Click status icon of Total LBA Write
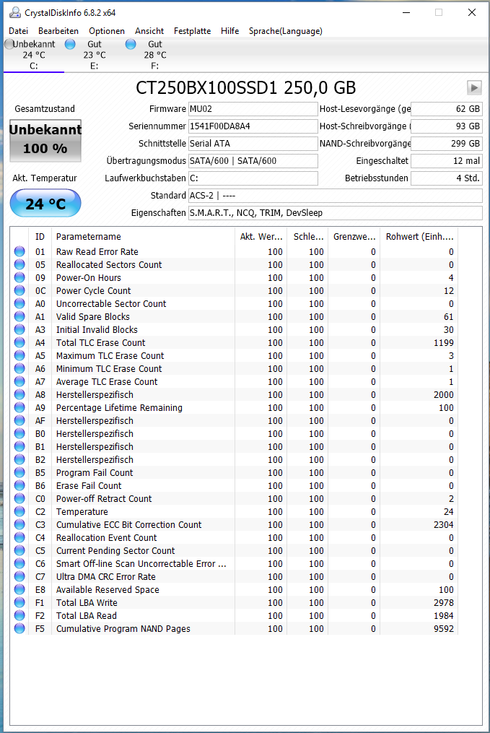 (x=19, y=602)
